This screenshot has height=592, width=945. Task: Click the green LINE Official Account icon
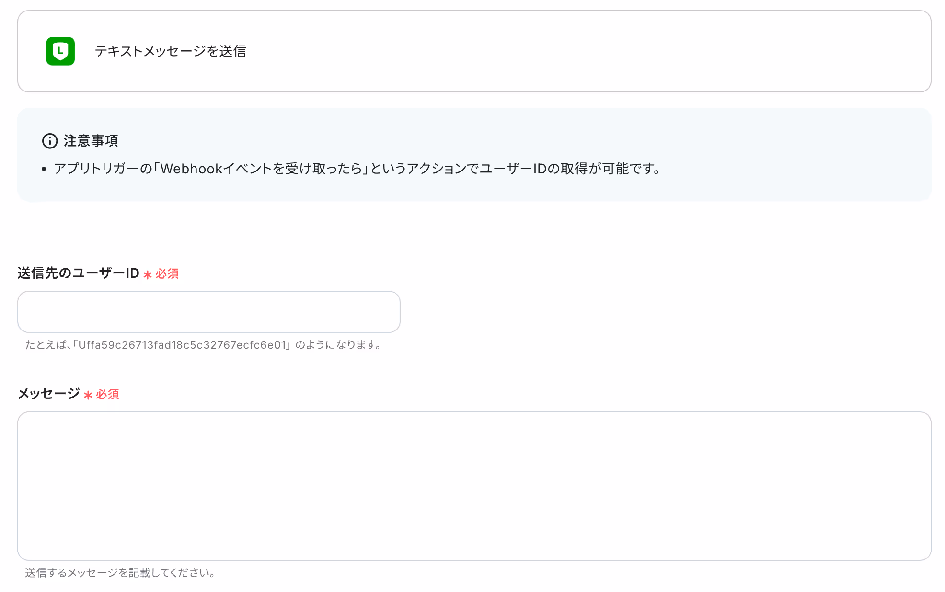60,51
